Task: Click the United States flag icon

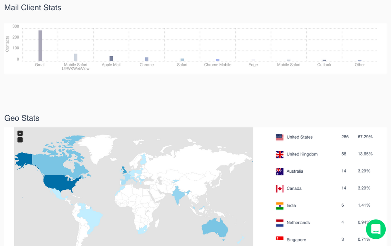Action: click(280, 137)
